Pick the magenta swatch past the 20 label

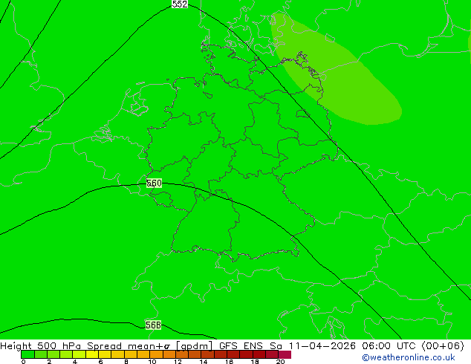285,354
